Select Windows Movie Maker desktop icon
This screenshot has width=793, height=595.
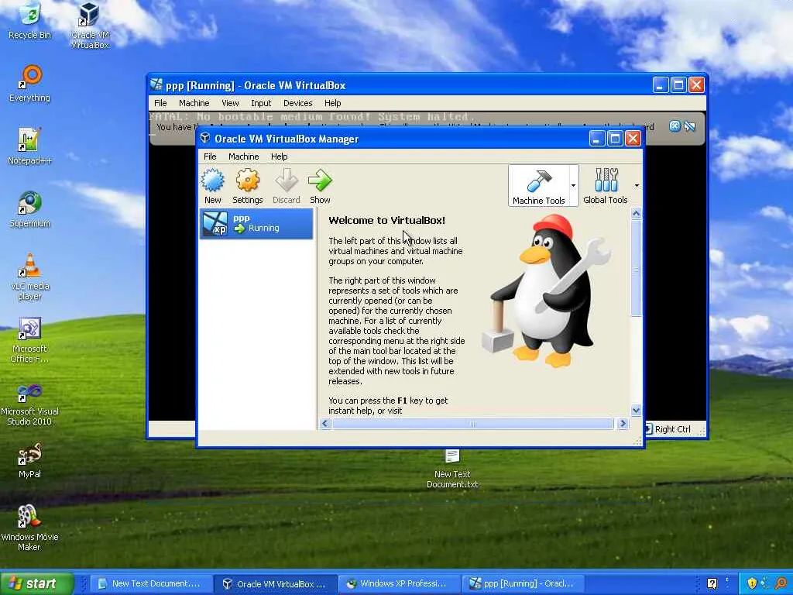tap(29, 528)
